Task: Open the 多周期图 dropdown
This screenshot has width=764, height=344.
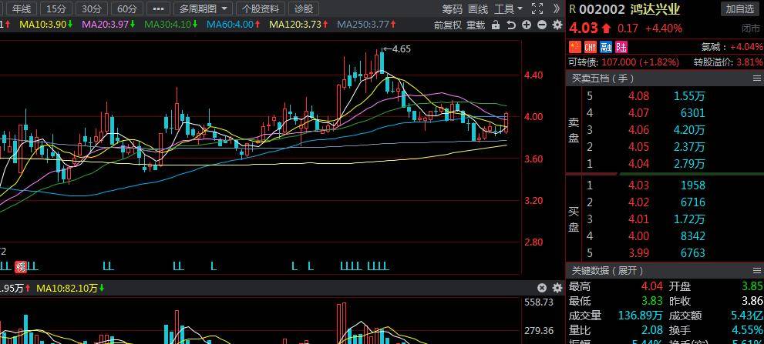Action: coord(204,8)
